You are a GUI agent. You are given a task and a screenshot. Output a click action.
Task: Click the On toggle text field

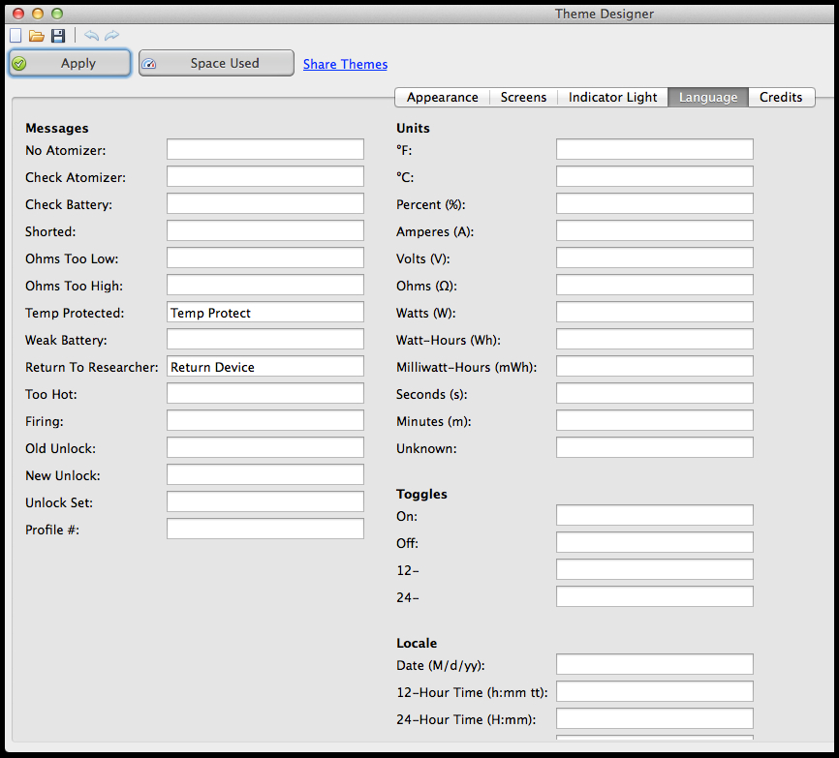coord(654,515)
